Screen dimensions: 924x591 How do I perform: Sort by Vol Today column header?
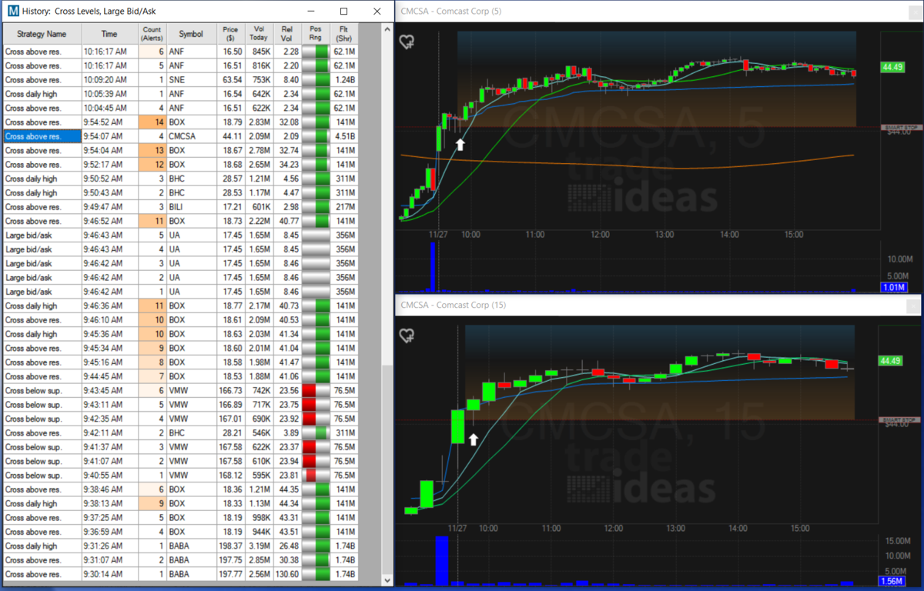click(x=259, y=34)
